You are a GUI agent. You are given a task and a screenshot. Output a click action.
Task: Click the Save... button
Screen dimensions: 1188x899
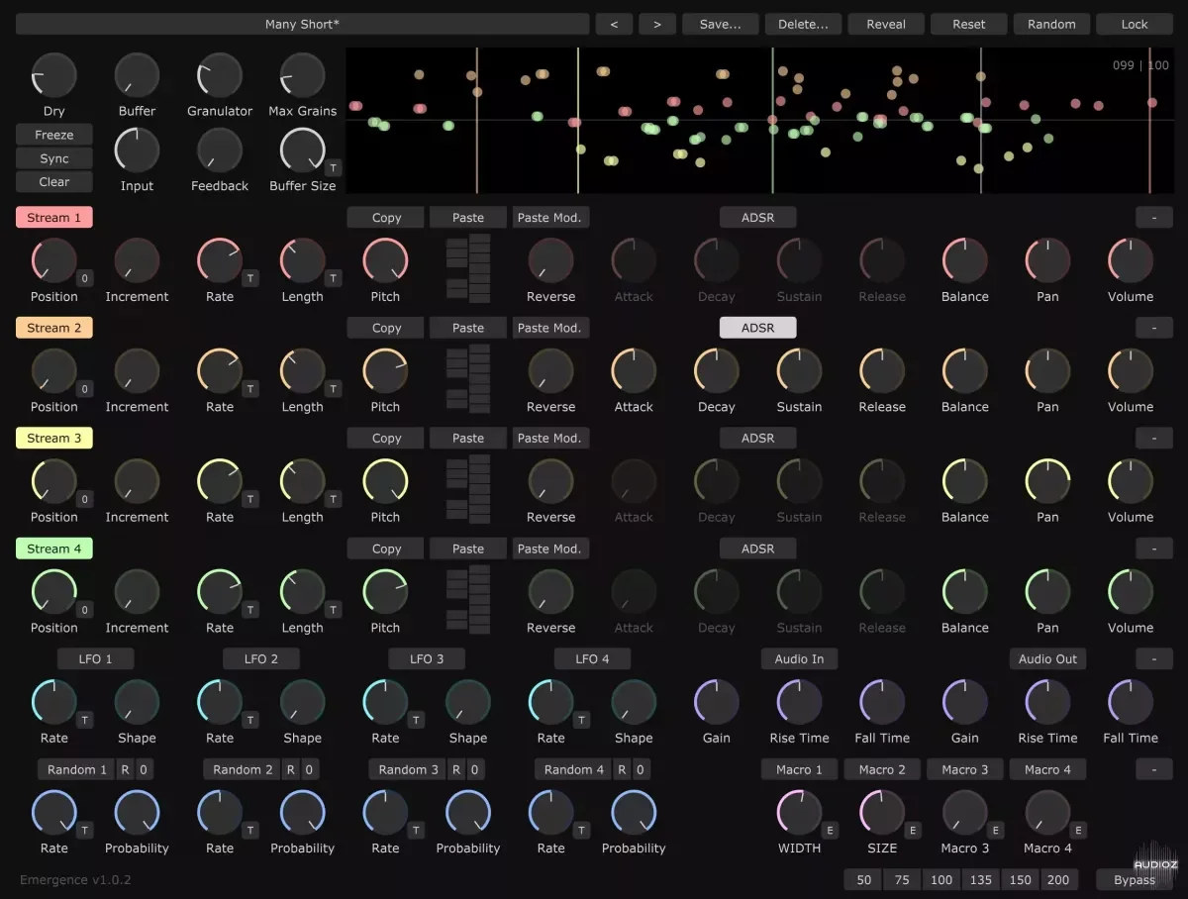coord(721,24)
